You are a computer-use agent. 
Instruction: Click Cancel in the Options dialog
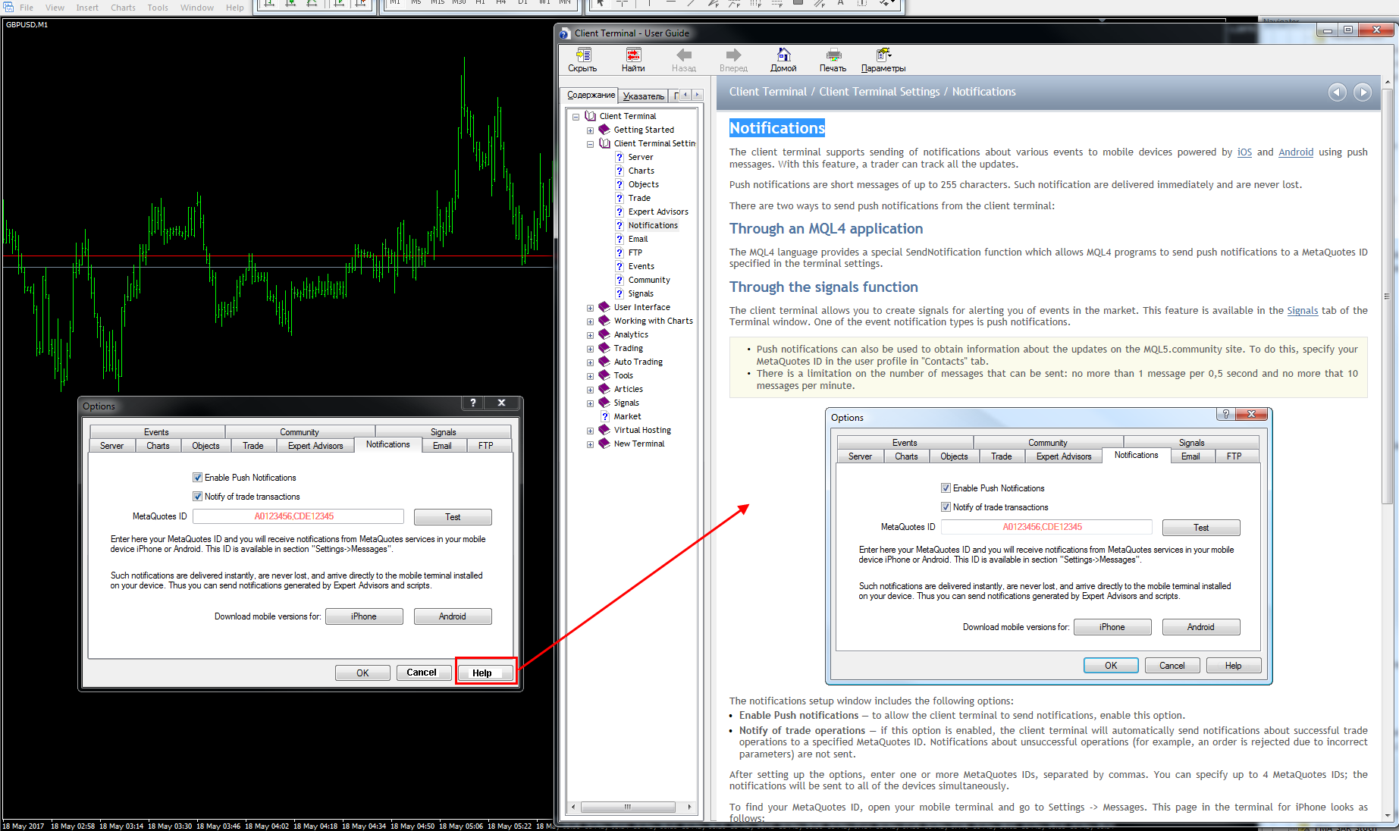[x=424, y=673]
